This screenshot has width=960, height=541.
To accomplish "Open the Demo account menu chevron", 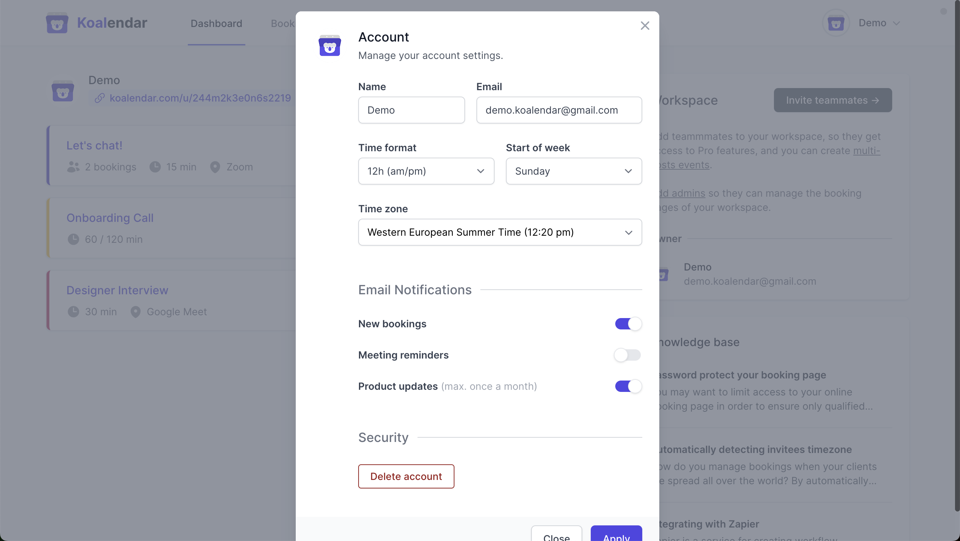I will tap(896, 23).
